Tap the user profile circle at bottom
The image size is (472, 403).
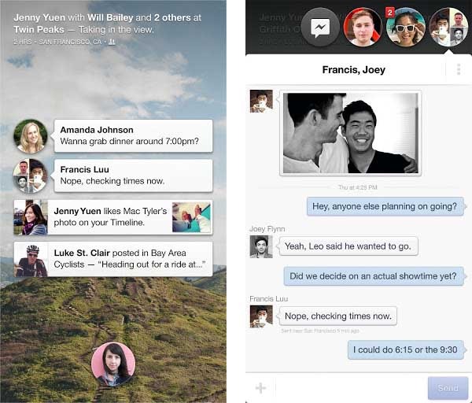tap(113, 364)
